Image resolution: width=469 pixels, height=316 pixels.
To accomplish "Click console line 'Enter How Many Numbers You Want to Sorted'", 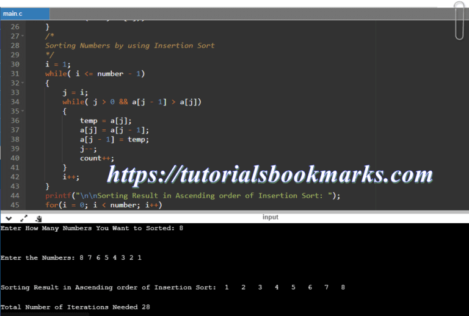I will [92, 228].
